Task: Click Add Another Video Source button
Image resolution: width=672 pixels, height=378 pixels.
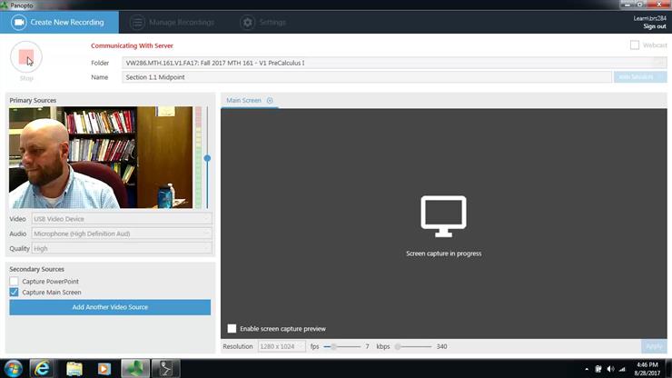Action: (110, 307)
